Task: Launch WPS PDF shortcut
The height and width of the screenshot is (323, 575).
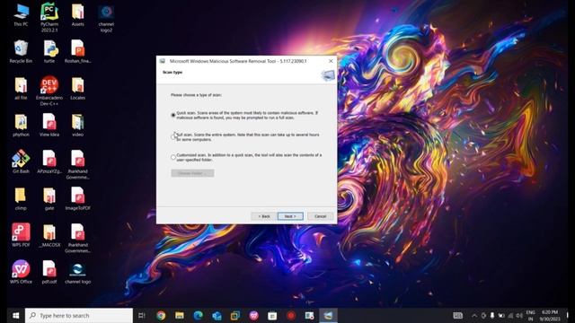Action: click(x=21, y=235)
